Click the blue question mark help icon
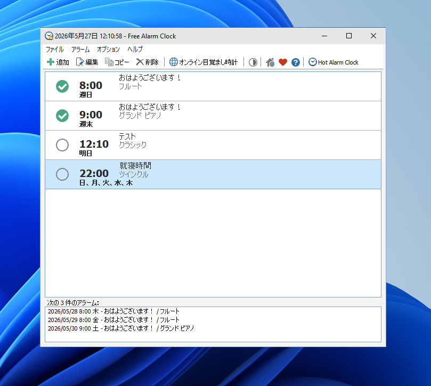Screen dimensions: 431x386 [296, 62]
